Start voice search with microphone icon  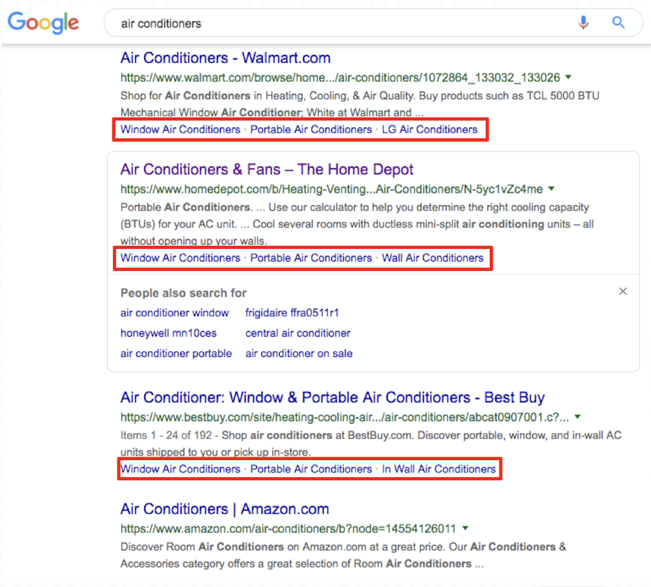(583, 22)
